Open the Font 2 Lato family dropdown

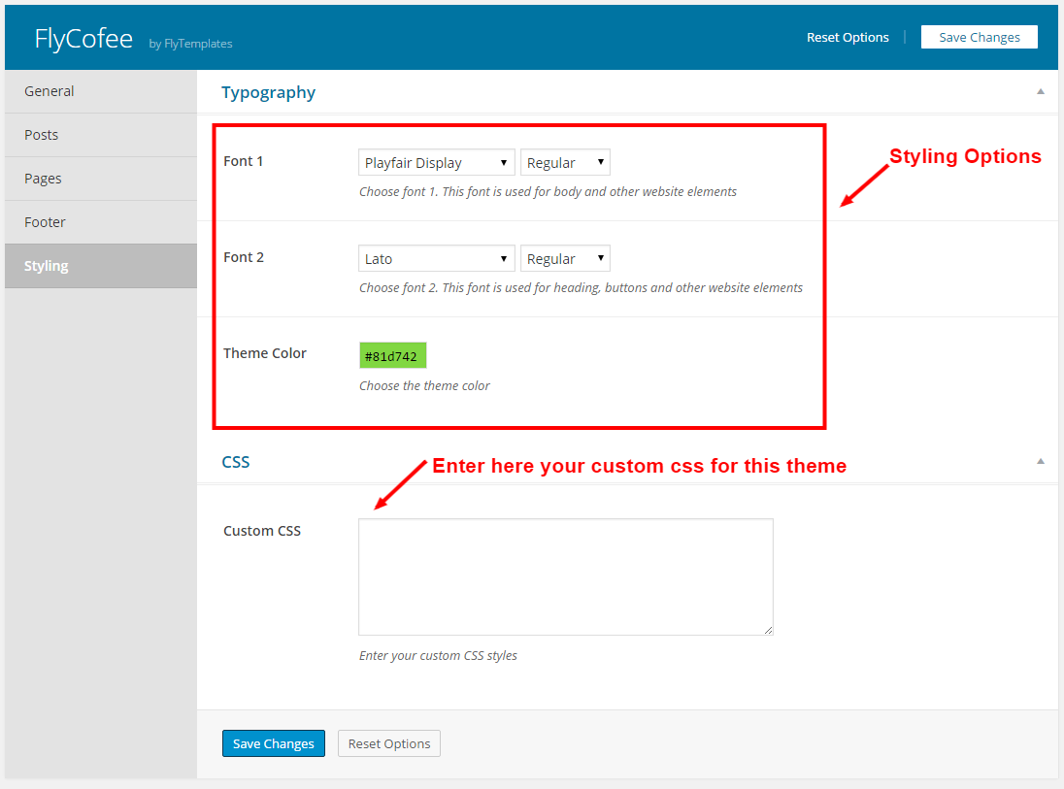[x=436, y=259]
